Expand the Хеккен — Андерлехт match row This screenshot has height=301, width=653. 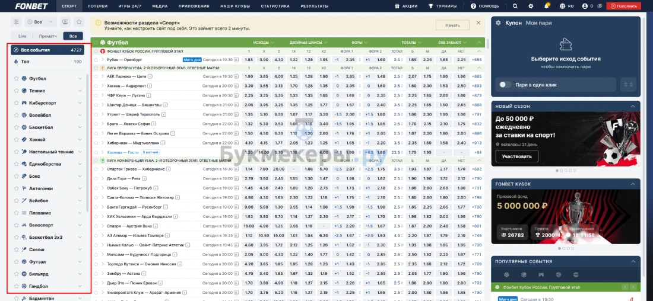(103, 86)
